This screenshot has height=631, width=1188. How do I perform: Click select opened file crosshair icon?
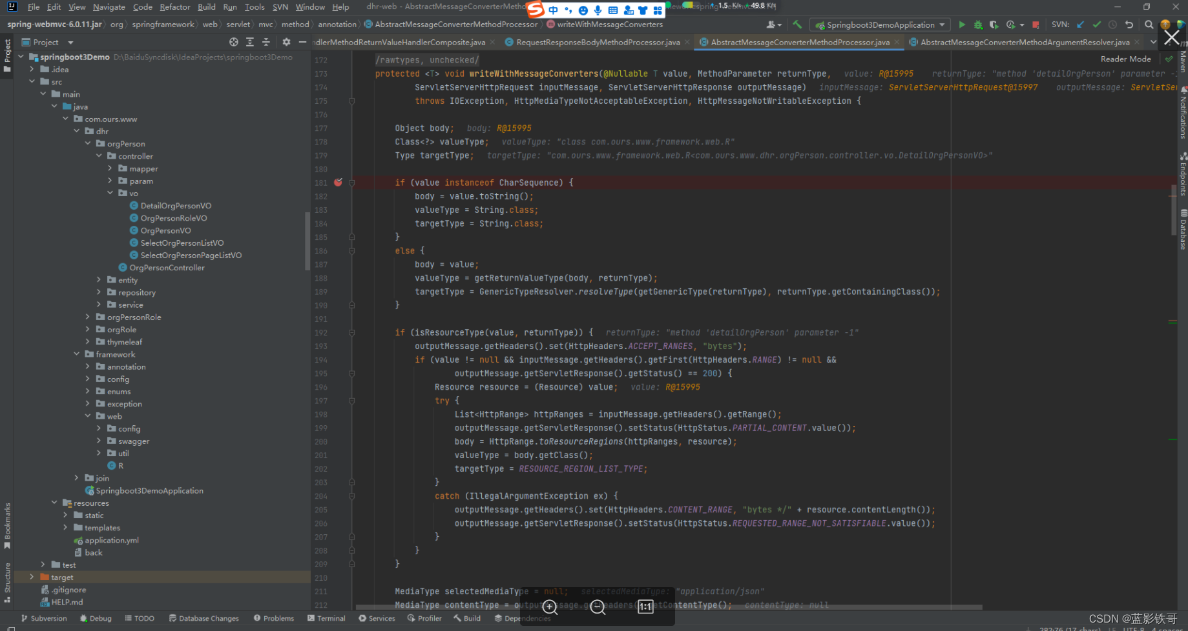point(233,42)
